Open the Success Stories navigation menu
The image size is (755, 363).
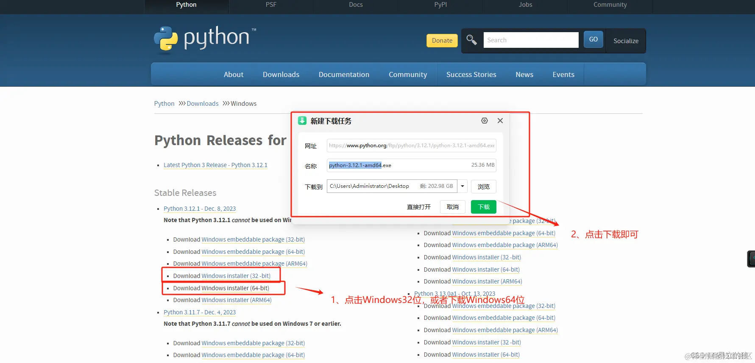click(x=471, y=74)
